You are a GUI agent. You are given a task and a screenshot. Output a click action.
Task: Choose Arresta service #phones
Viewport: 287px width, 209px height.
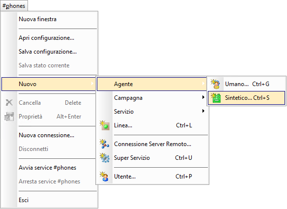pos(49,181)
